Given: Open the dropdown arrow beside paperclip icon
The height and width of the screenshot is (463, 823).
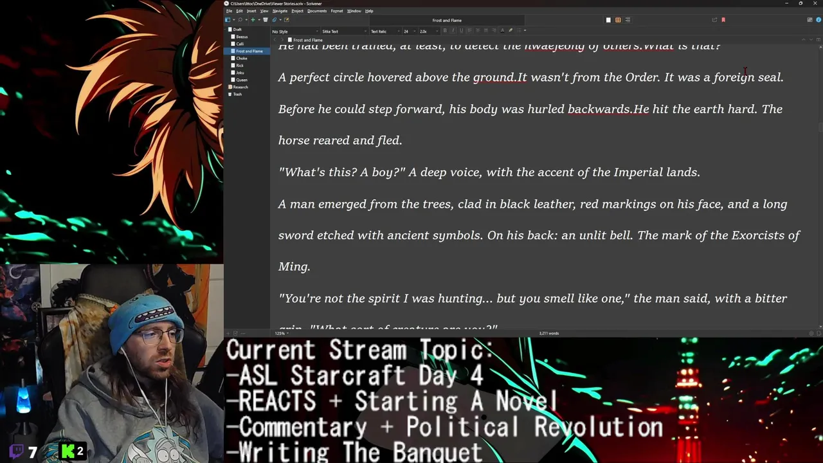Looking at the screenshot, I should [x=280, y=20].
